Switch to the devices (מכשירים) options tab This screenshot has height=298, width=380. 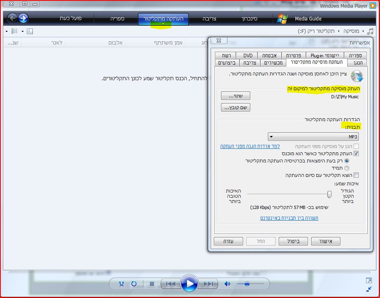273,63
